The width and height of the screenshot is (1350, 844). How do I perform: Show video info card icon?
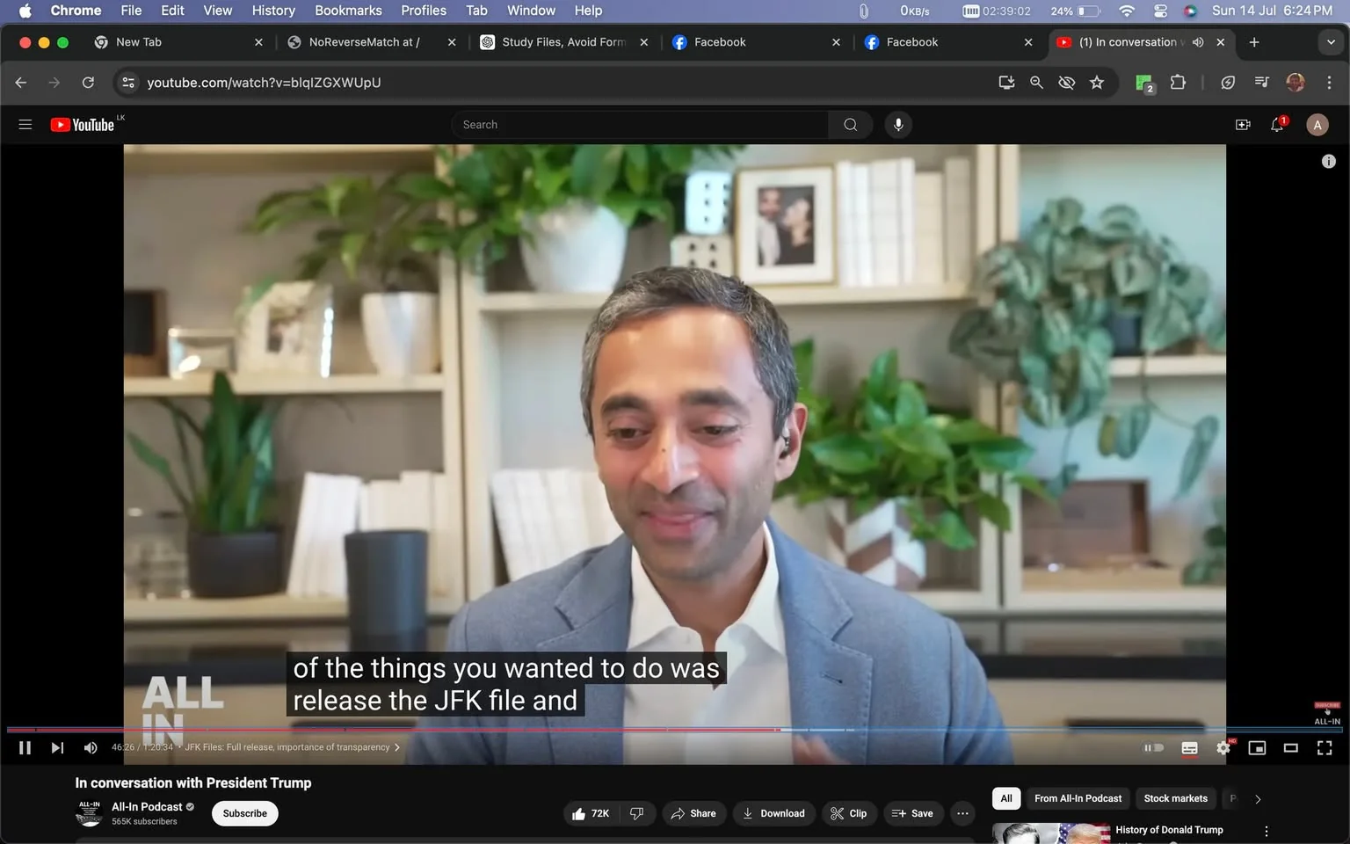tap(1328, 161)
